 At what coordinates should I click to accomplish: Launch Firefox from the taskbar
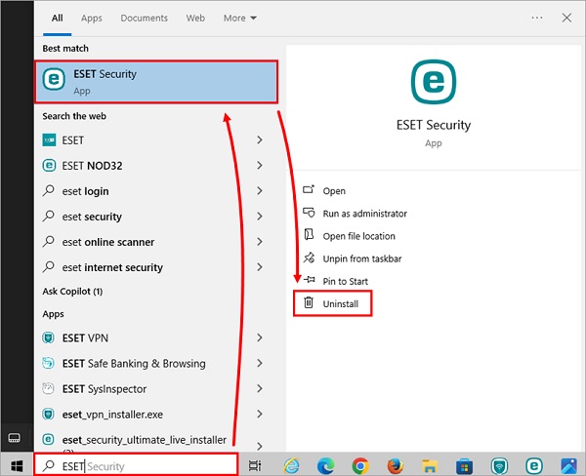pyautogui.click(x=396, y=466)
